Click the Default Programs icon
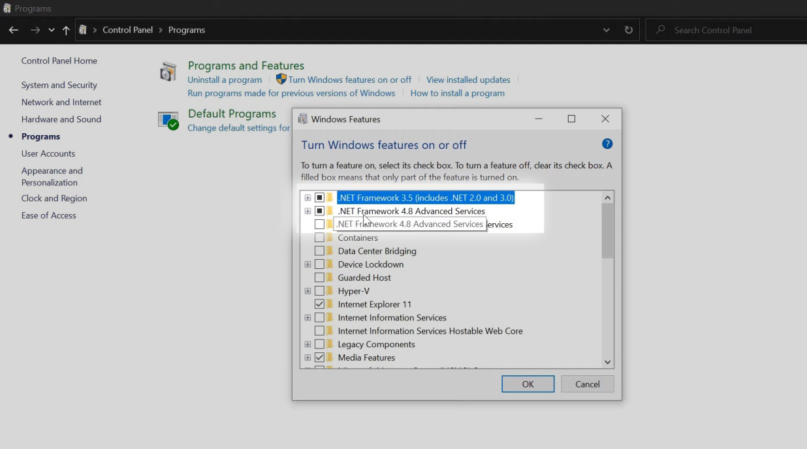Screen dimensions: 807x449 click(x=168, y=119)
